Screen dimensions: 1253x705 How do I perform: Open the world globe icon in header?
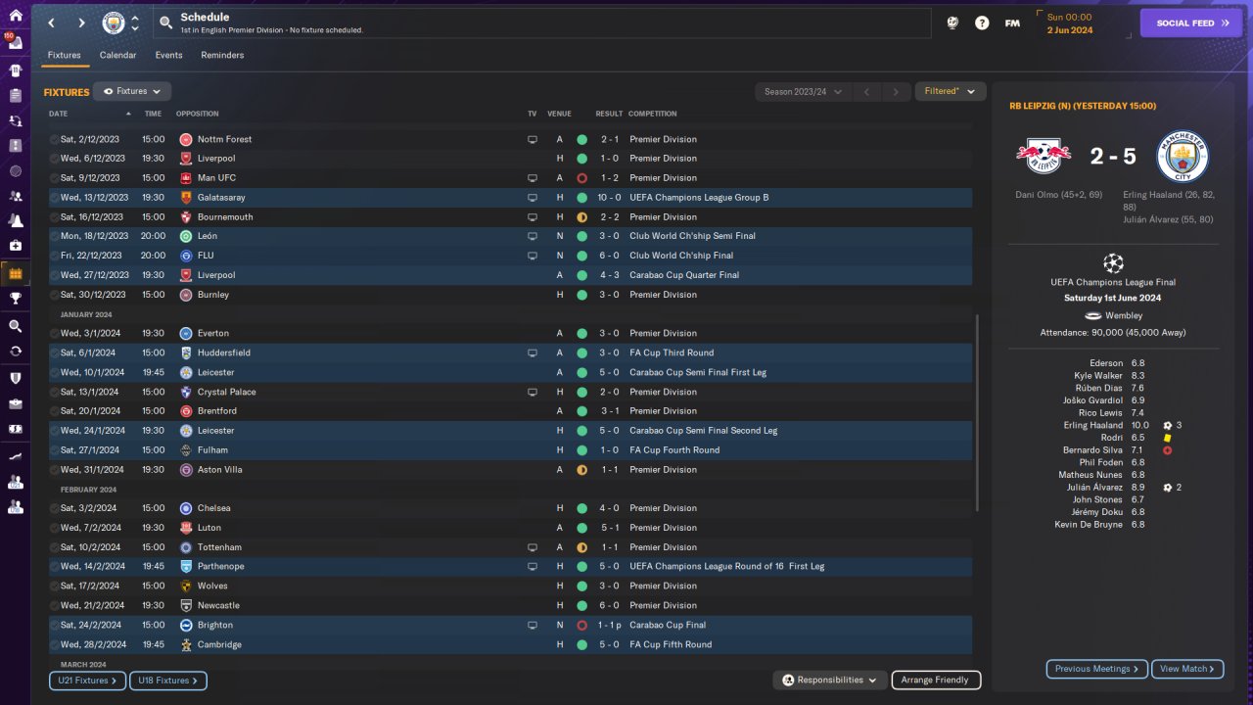[x=952, y=23]
